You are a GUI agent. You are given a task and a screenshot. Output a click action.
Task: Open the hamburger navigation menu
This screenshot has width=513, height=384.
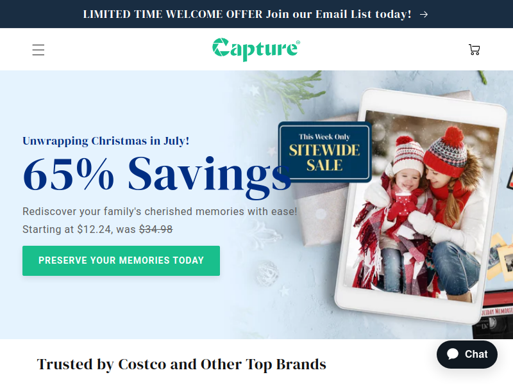[38, 50]
